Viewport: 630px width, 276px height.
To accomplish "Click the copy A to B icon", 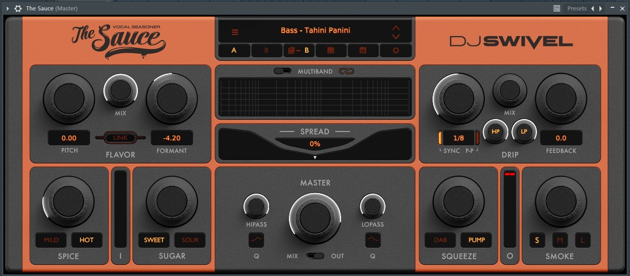I will pos(299,51).
